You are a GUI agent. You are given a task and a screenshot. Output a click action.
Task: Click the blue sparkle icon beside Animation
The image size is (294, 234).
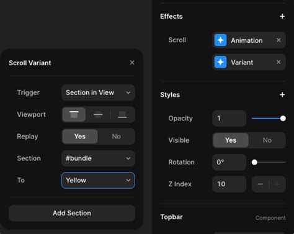[x=220, y=40]
